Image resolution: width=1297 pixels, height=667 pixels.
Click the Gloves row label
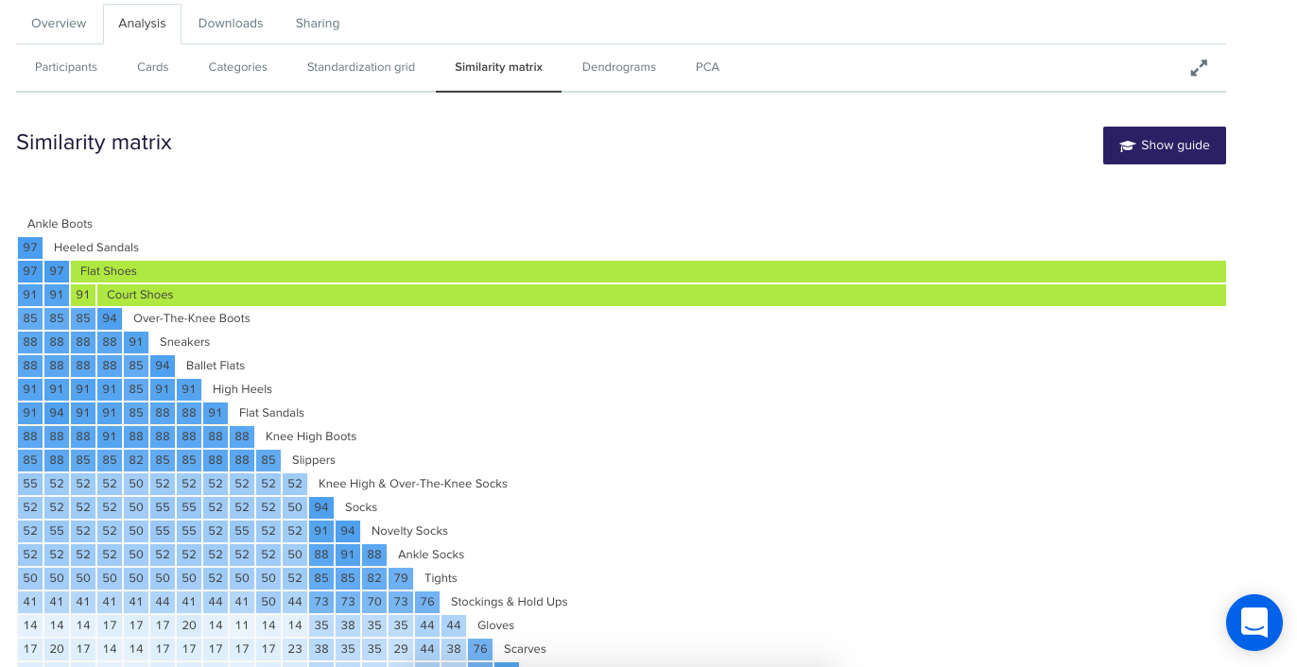coord(496,625)
